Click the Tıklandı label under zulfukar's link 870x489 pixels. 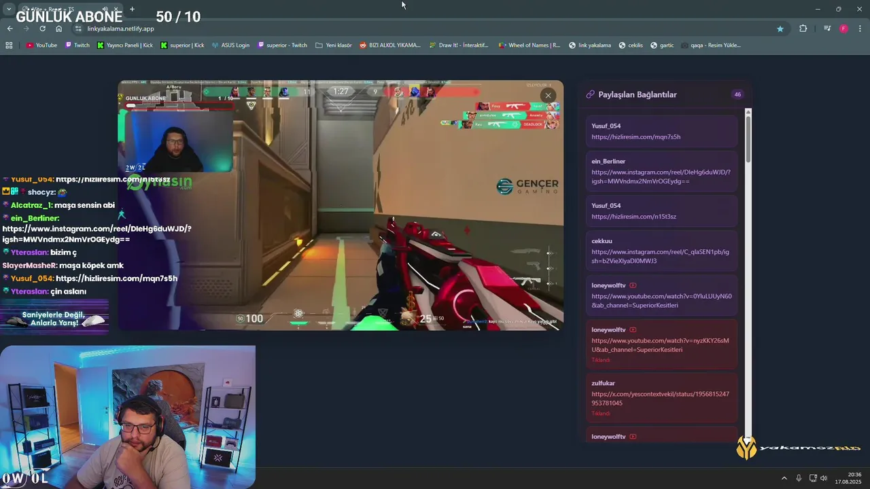tap(600, 414)
